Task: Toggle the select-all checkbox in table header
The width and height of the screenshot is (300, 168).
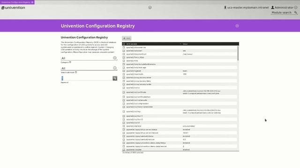Action: [124, 44]
